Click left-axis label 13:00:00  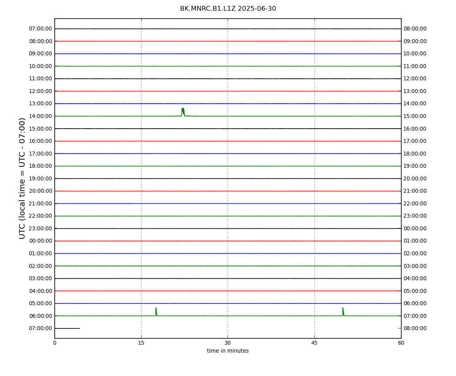(40, 104)
